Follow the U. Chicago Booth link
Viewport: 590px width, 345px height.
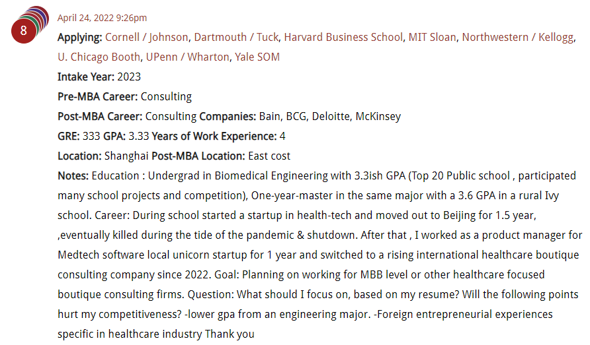[x=99, y=57]
